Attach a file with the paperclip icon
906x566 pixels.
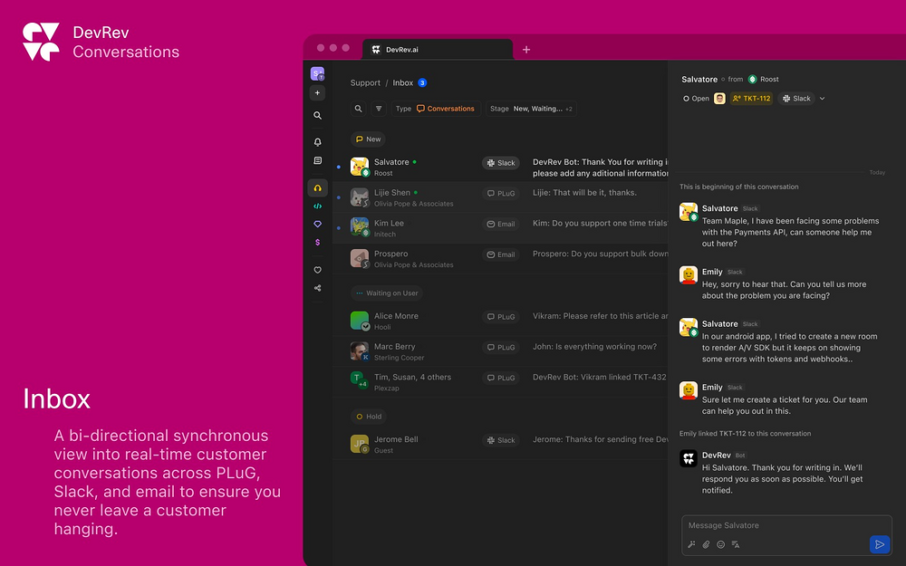706,544
